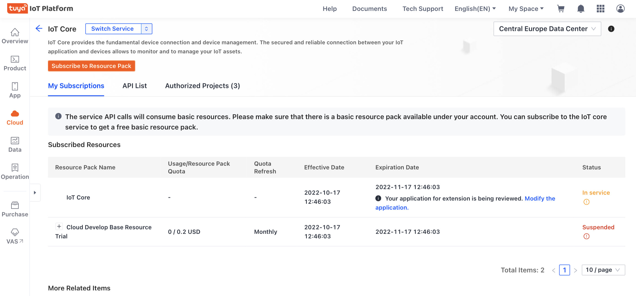Expand the collapsed left sidebar panel arrow
636x296 pixels.
[35, 192]
